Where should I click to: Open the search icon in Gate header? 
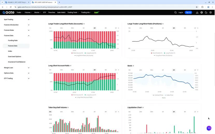[175, 12]
